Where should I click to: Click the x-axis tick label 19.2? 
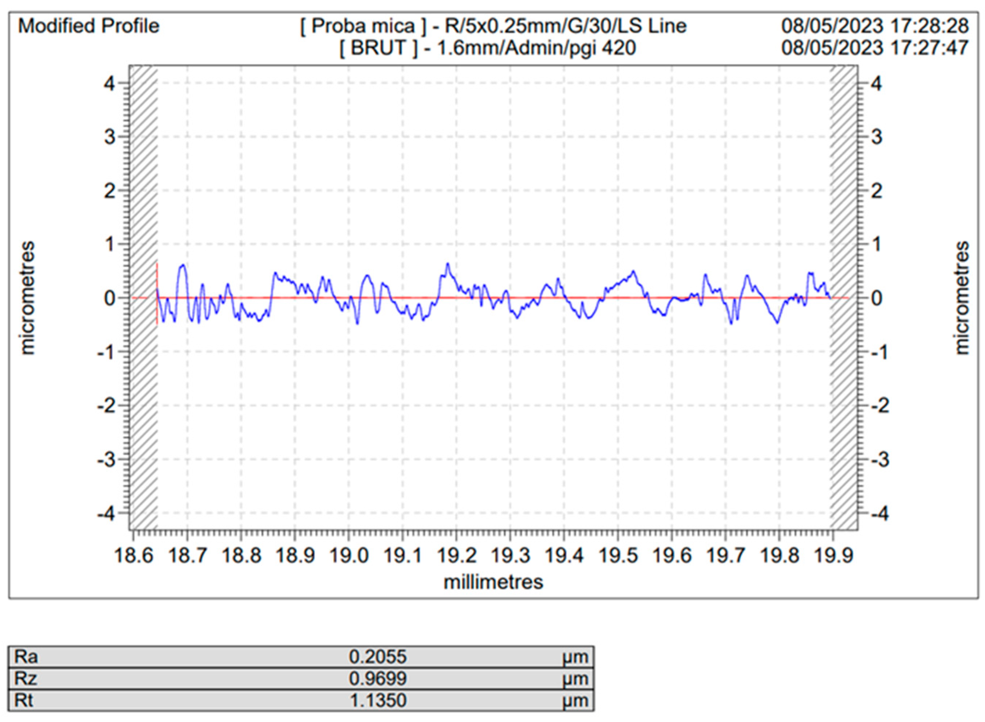click(456, 556)
